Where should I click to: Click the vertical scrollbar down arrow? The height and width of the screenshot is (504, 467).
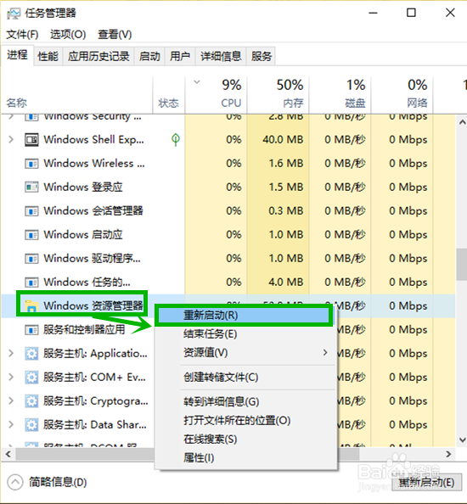coord(462,440)
